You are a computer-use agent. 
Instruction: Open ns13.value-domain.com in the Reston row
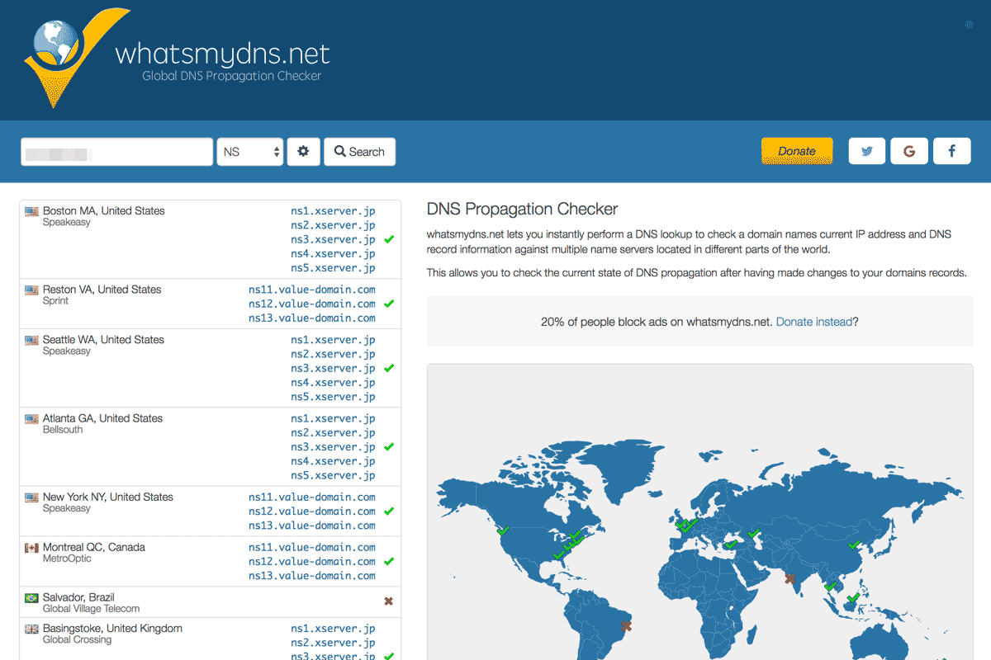pyautogui.click(x=312, y=318)
